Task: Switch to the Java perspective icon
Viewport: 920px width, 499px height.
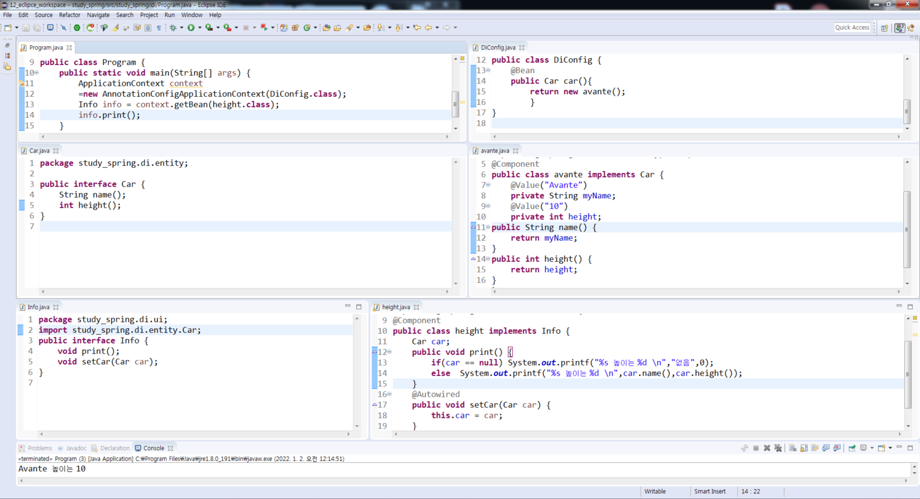Action: pyautogui.click(x=899, y=28)
